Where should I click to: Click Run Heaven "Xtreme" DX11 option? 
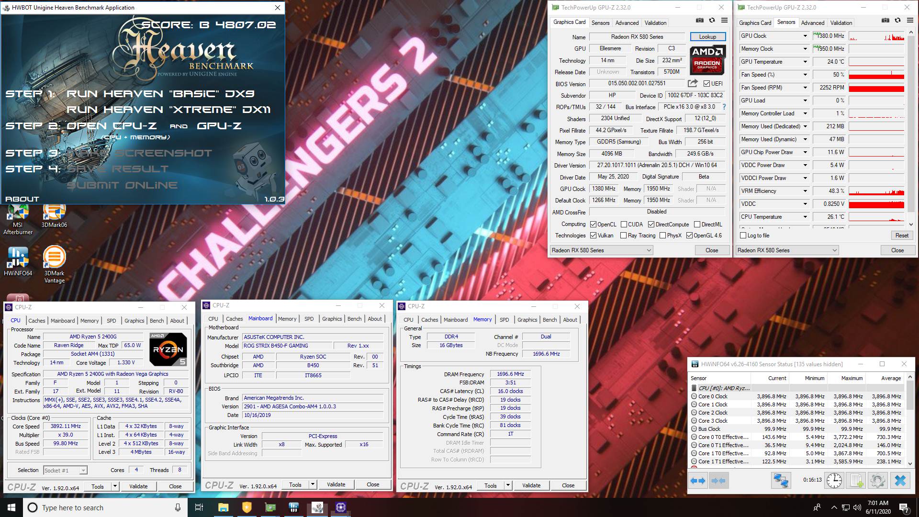(x=168, y=110)
